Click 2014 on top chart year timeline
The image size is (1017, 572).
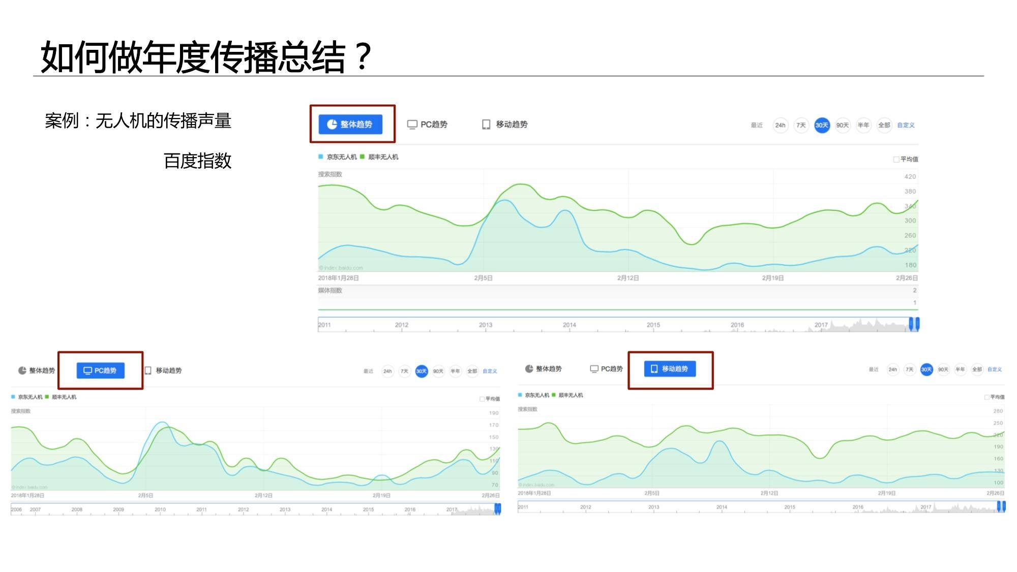[x=569, y=325]
